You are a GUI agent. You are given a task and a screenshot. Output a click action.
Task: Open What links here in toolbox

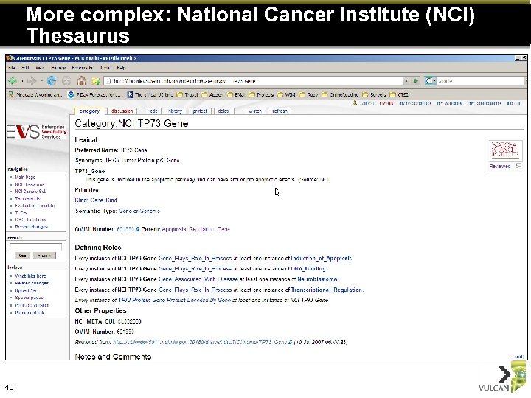30,276
